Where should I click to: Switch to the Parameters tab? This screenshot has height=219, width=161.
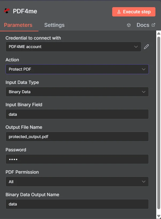coord(18,25)
